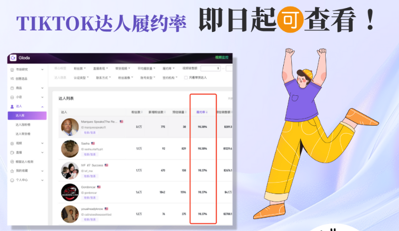The width and height of the screenshot is (399, 231).
Task: Click the Gloda logo icon
Action: 13,58
